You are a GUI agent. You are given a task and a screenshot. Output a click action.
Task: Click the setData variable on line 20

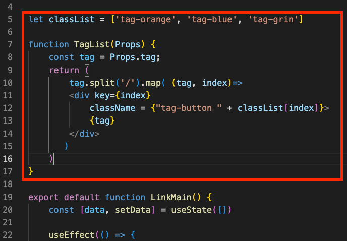[133, 210]
